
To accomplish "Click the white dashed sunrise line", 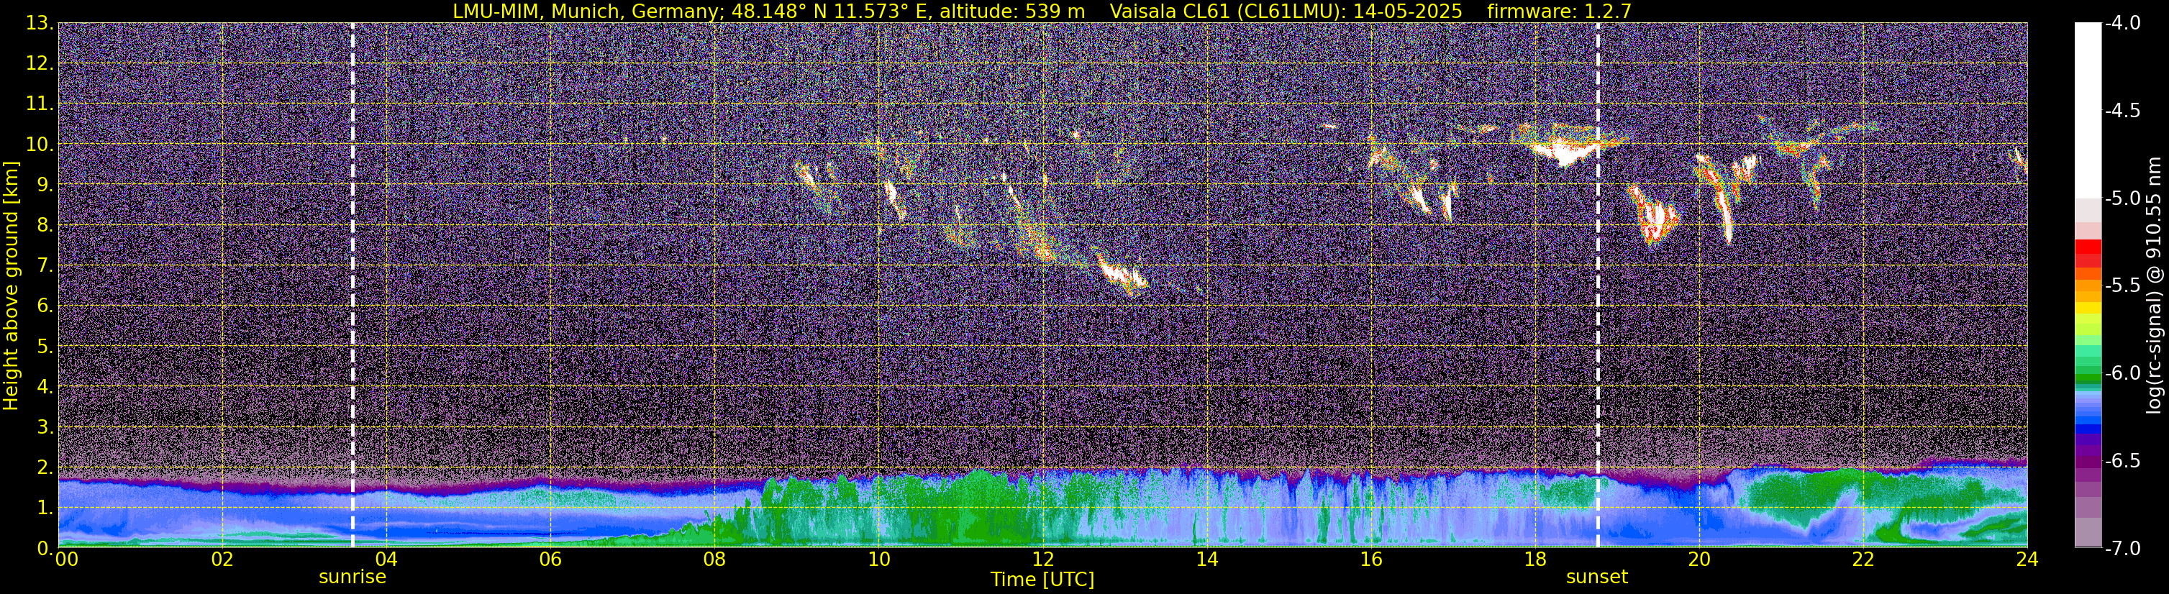I will (352, 285).
